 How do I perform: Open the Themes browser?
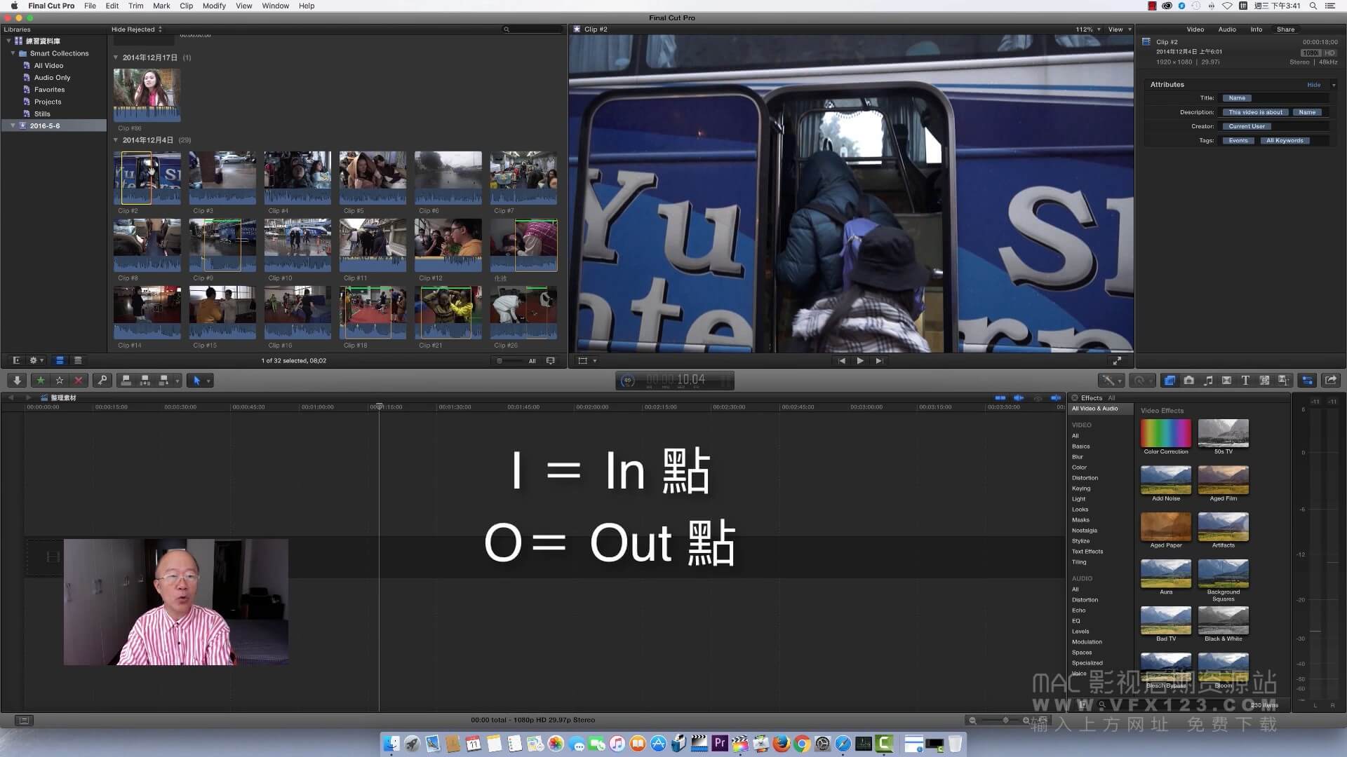(1283, 381)
